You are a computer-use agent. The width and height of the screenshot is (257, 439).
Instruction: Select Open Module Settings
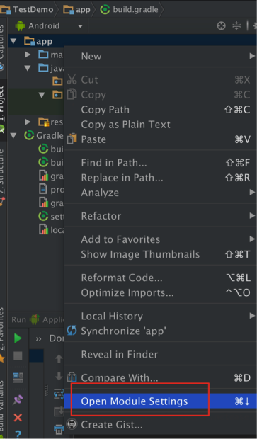coord(161,401)
